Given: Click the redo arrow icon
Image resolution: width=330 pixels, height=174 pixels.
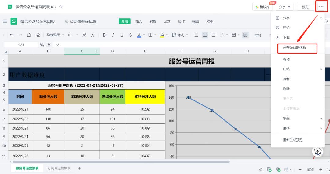Looking at the screenshot, I should tap(20, 35).
